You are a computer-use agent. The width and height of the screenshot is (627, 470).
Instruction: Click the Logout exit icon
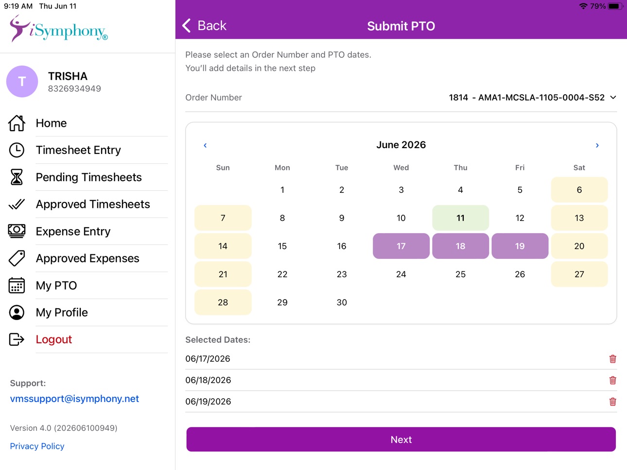[x=17, y=339]
